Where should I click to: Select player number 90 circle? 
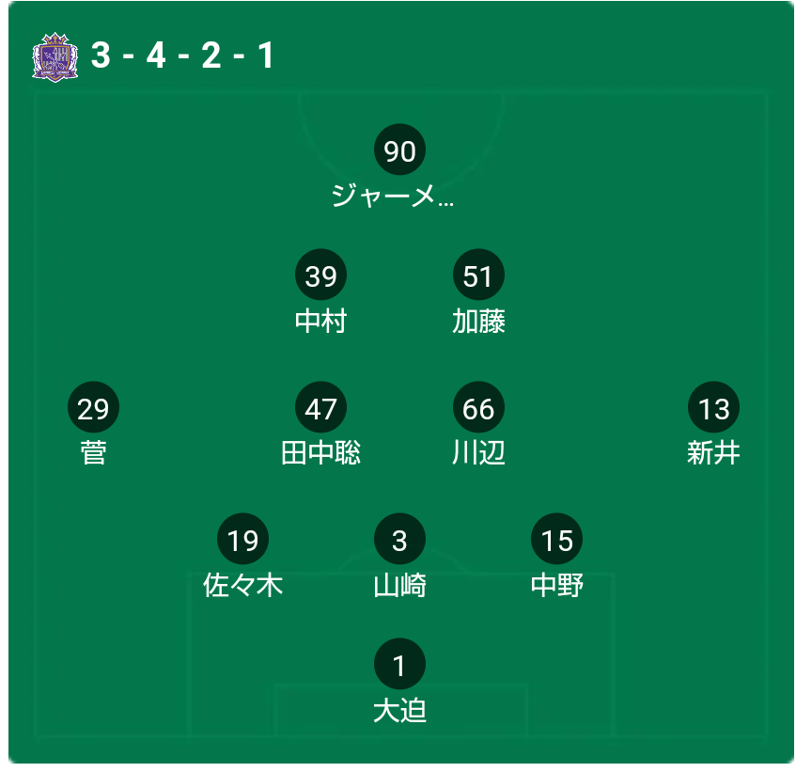coord(399,150)
